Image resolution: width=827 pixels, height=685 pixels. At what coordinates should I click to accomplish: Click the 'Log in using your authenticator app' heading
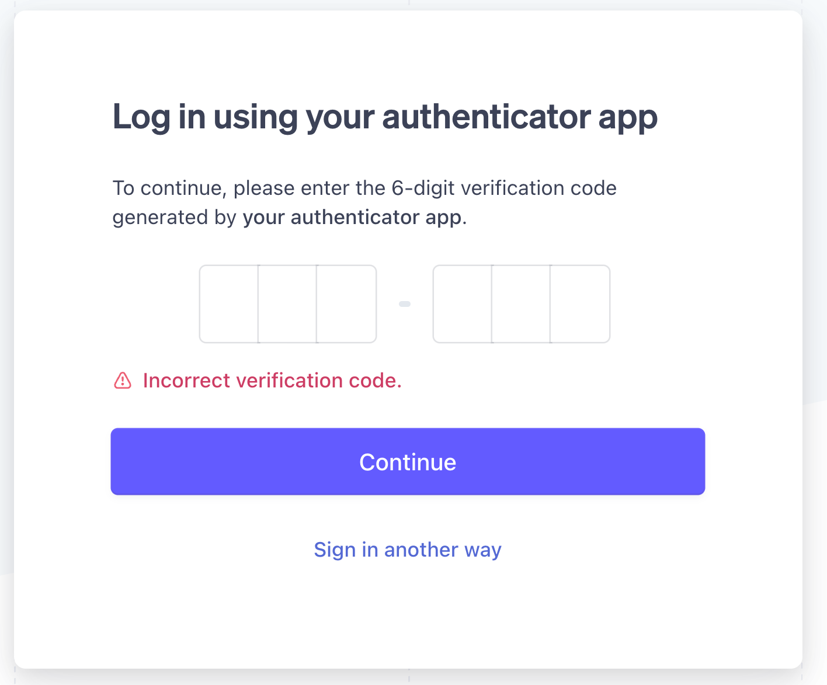tap(385, 117)
